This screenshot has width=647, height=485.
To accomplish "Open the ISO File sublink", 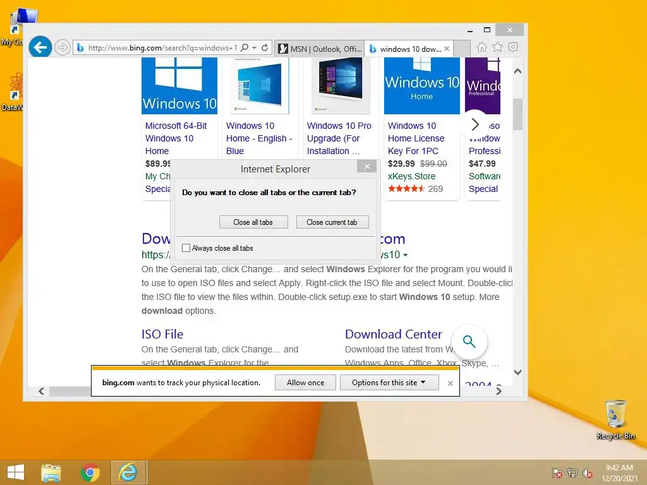I will click(x=162, y=334).
